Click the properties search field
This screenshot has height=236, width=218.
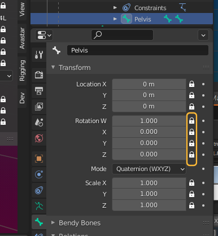pyautogui.click(x=122, y=35)
